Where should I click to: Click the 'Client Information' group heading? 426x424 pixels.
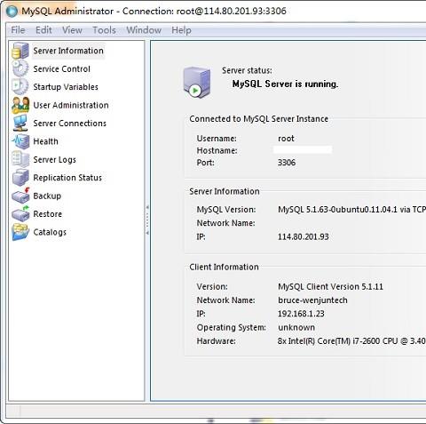coord(225,267)
